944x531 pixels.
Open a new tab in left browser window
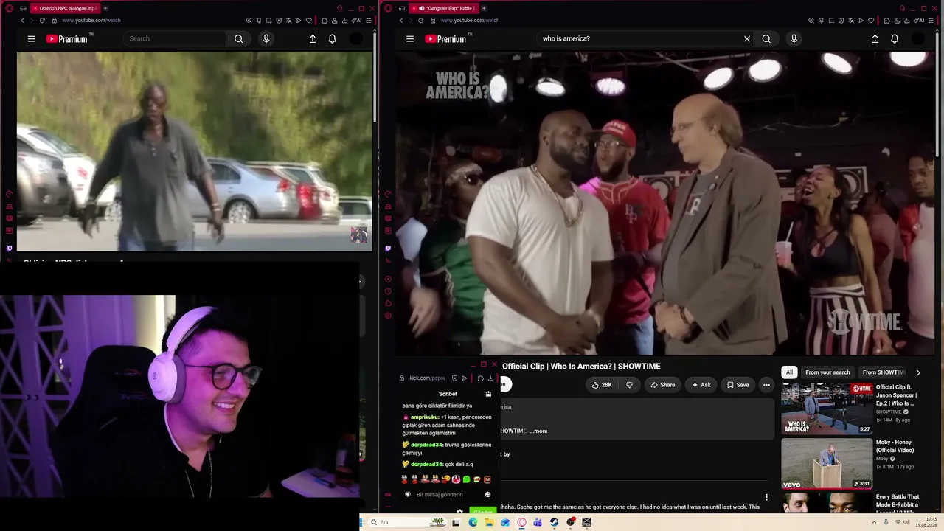click(105, 8)
